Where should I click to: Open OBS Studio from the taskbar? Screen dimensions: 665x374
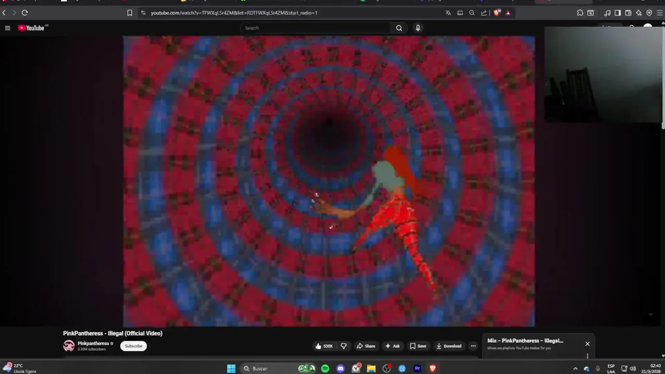click(x=387, y=369)
